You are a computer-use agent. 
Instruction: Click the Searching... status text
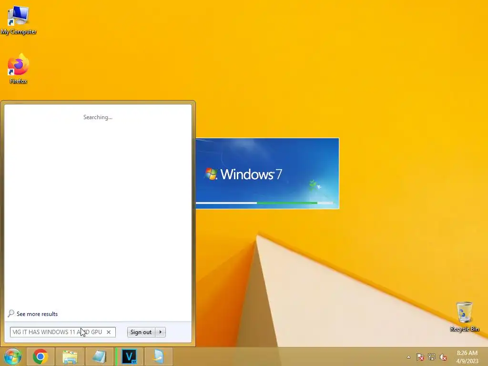pyautogui.click(x=98, y=117)
